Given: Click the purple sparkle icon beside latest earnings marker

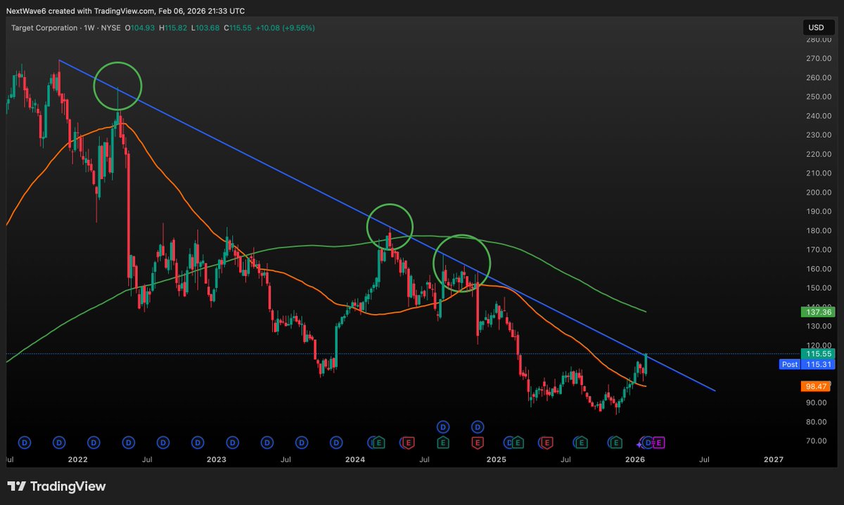Looking at the screenshot, I should (639, 442).
